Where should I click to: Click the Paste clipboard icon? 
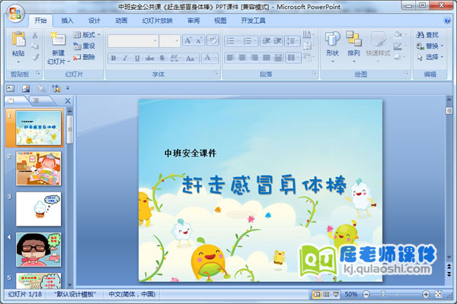[x=18, y=39]
